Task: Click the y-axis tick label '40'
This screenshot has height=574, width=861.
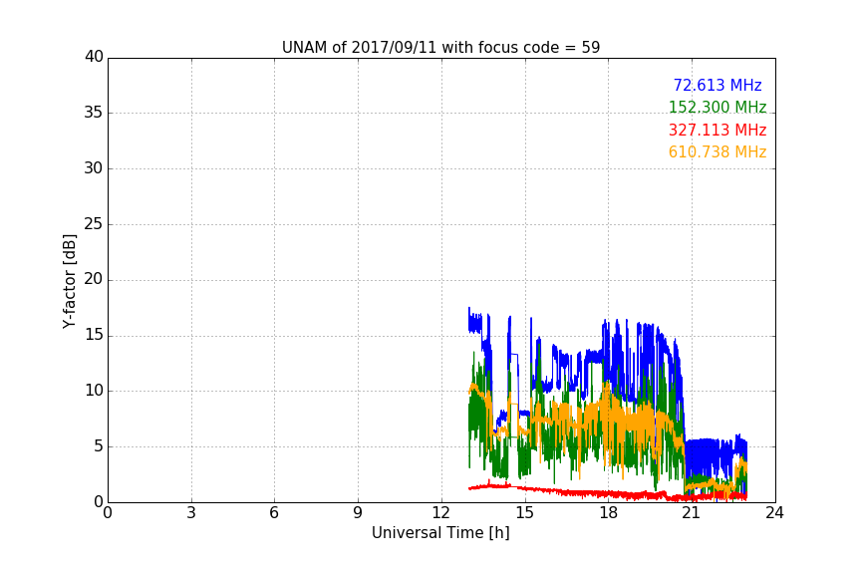Action: pyautogui.click(x=94, y=57)
